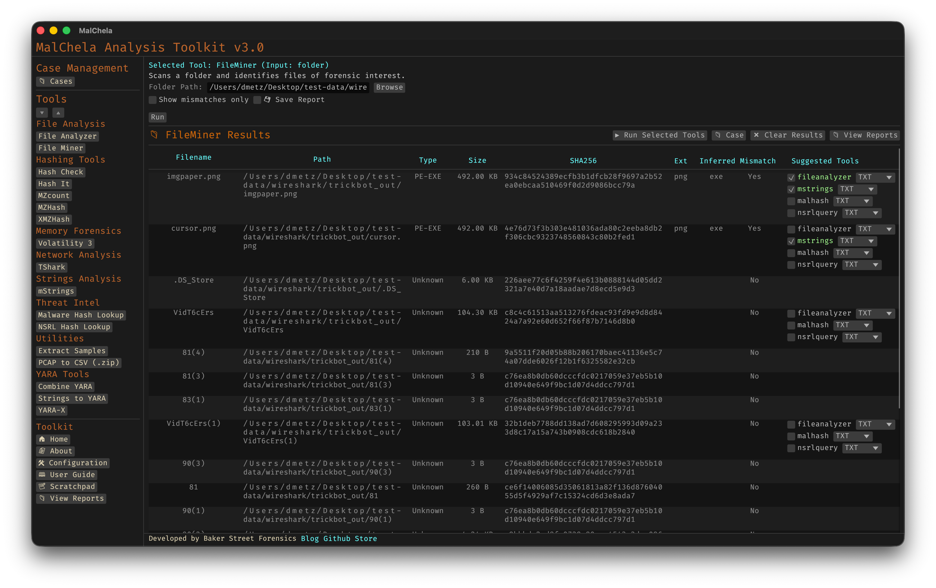Screen dimensions: 936x588
Task: Select the File Miner tool
Action: tap(61, 148)
